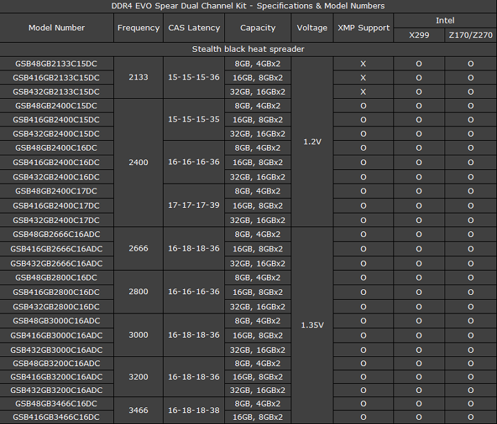Select model GSB48GB2400C15DC
497x424 pixels.
[x=57, y=106]
